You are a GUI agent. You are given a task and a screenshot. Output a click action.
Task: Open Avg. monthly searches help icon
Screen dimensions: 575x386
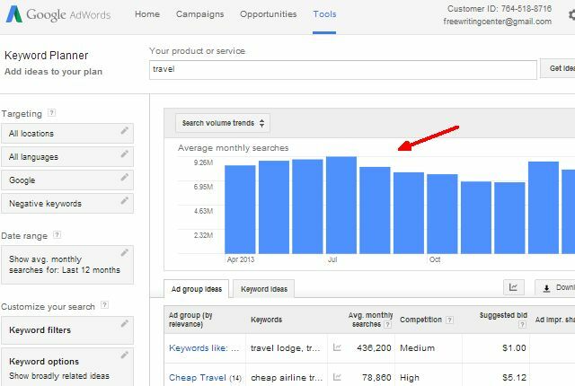click(x=387, y=324)
